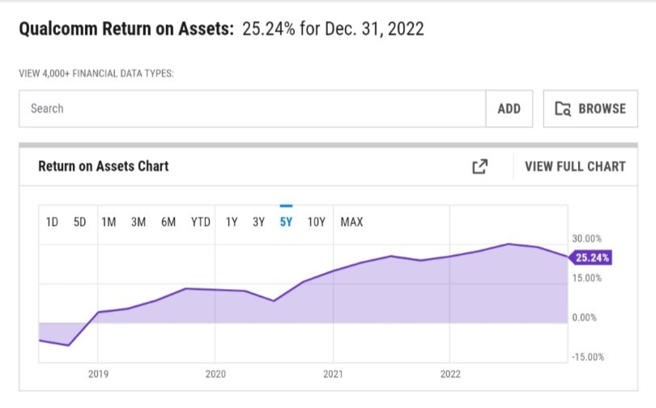Click the 2019 x-axis label

98,374
